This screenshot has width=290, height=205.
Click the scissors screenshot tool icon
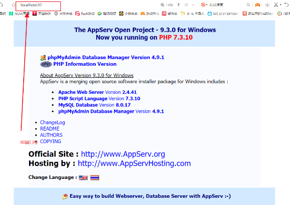click(276, 5)
